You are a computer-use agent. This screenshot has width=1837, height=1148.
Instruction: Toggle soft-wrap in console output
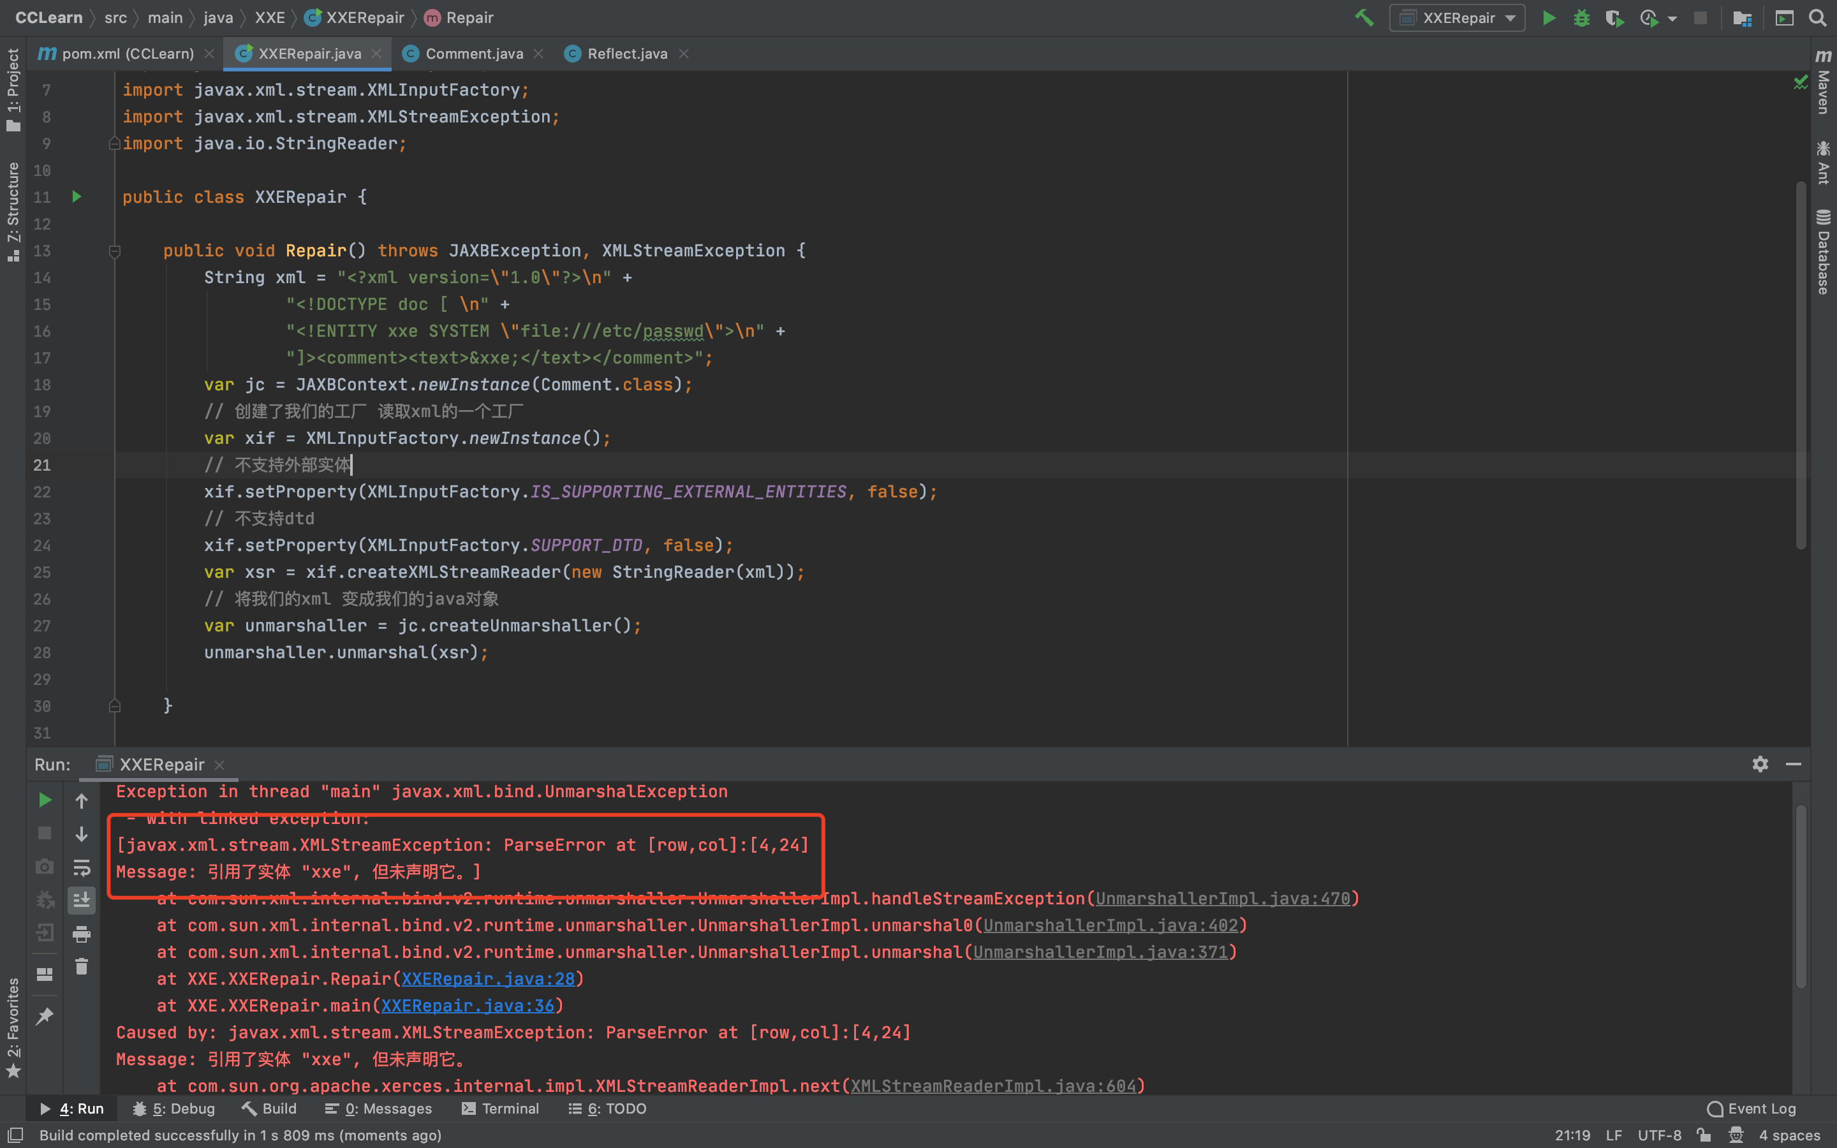pyautogui.click(x=81, y=867)
